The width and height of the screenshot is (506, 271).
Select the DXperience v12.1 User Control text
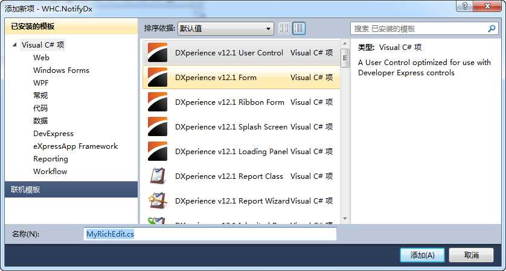point(229,52)
